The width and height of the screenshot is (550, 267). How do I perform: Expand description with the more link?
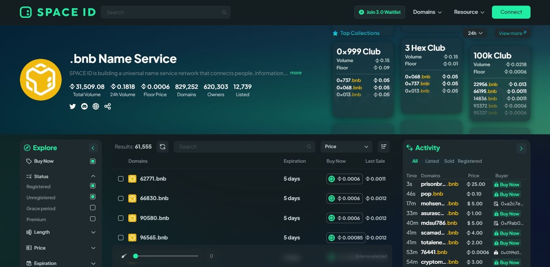(296, 73)
